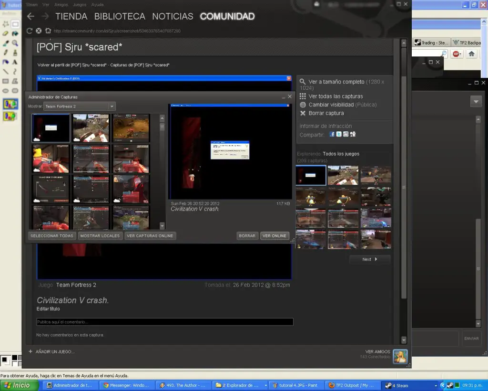Go to the TIENDA section

(x=71, y=16)
